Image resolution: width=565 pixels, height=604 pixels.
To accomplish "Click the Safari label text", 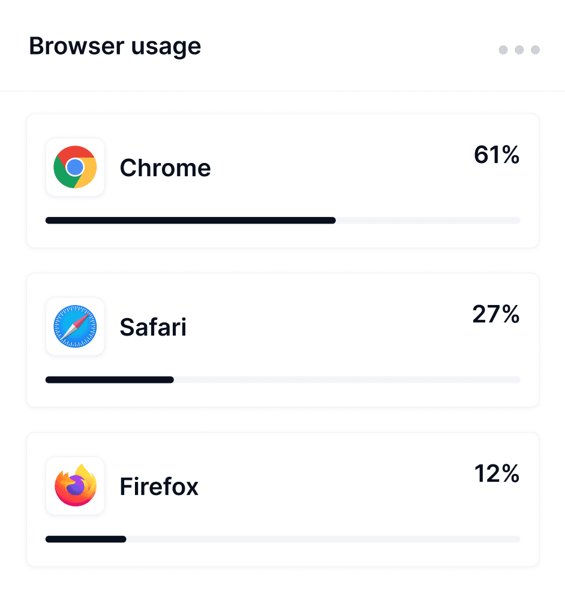I will click(153, 327).
